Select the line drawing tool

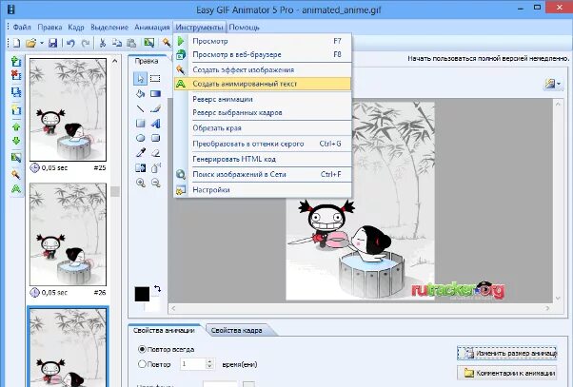point(140,108)
